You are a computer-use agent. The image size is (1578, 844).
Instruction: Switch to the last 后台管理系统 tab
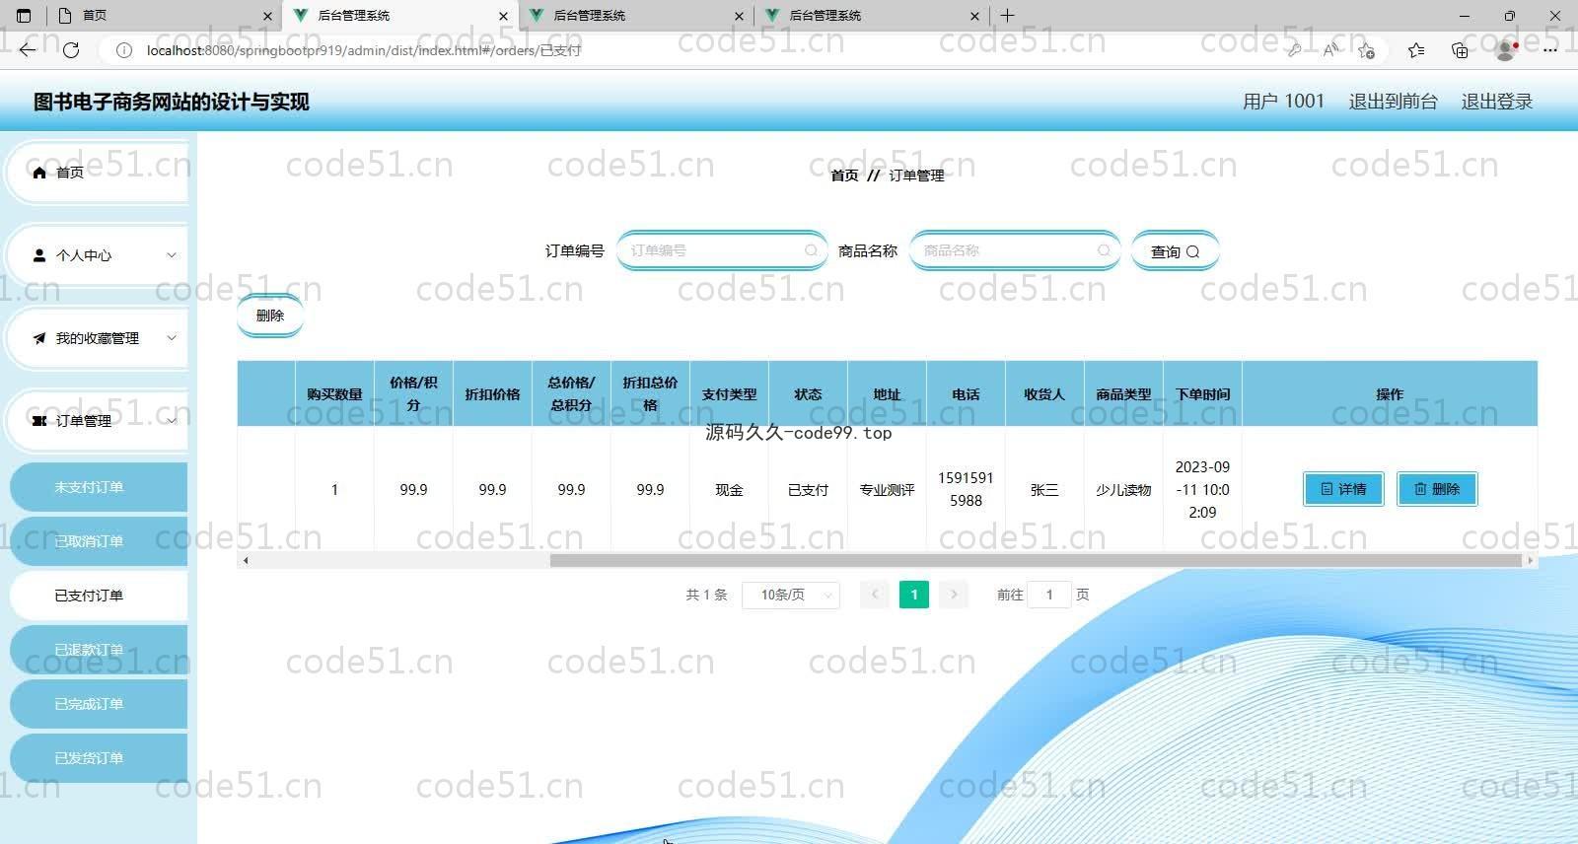872,16
